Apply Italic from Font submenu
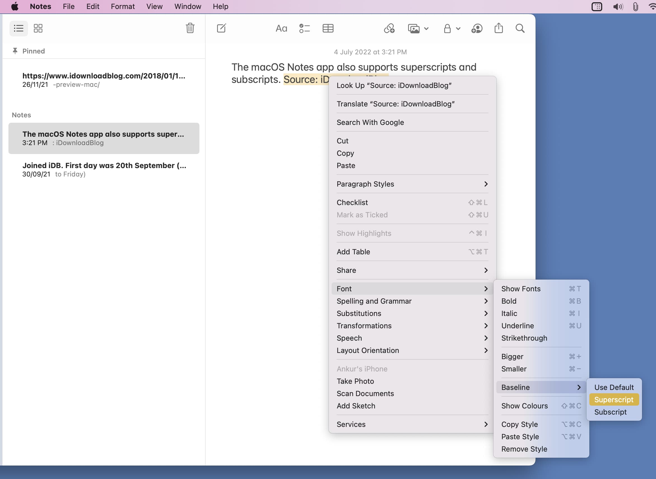Viewport: 656px width, 479px height. tap(541, 313)
